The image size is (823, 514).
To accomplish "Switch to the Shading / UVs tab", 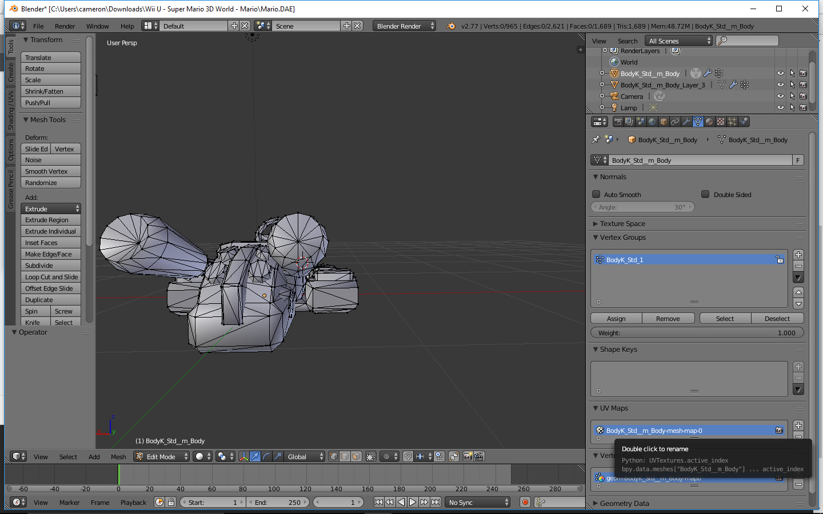I will (10, 110).
